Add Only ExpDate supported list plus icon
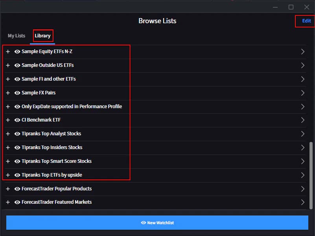 click(8, 107)
